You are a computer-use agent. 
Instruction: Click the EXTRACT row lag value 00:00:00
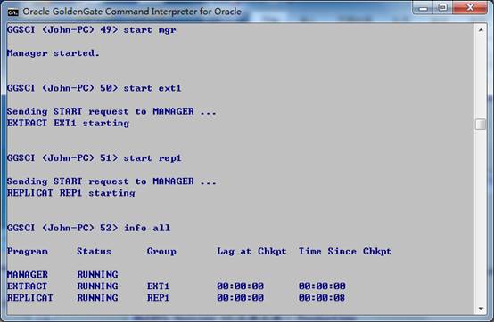click(240, 286)
